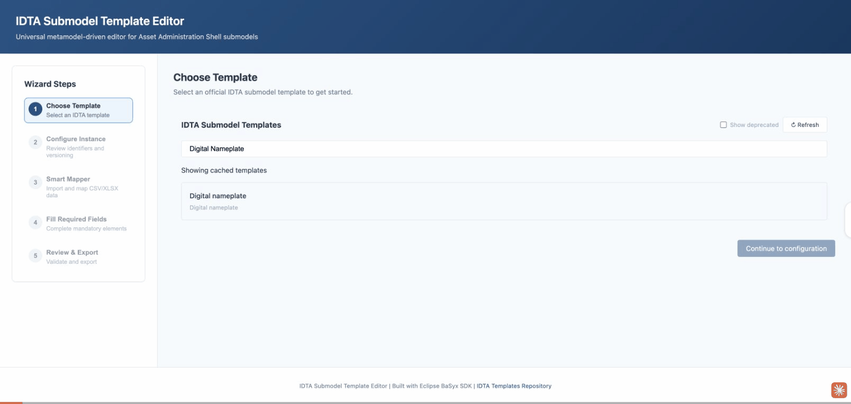
Task: Click the step 3 number badge
Action: click(x=35, y=182)
